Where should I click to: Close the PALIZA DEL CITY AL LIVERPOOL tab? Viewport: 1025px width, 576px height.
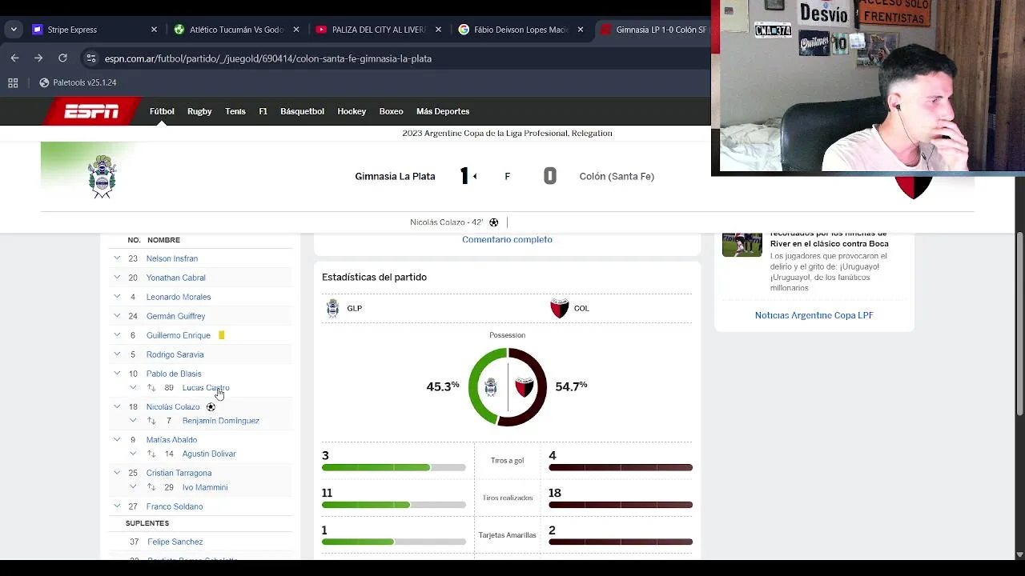pyautogui.click(x=439, y=30)
